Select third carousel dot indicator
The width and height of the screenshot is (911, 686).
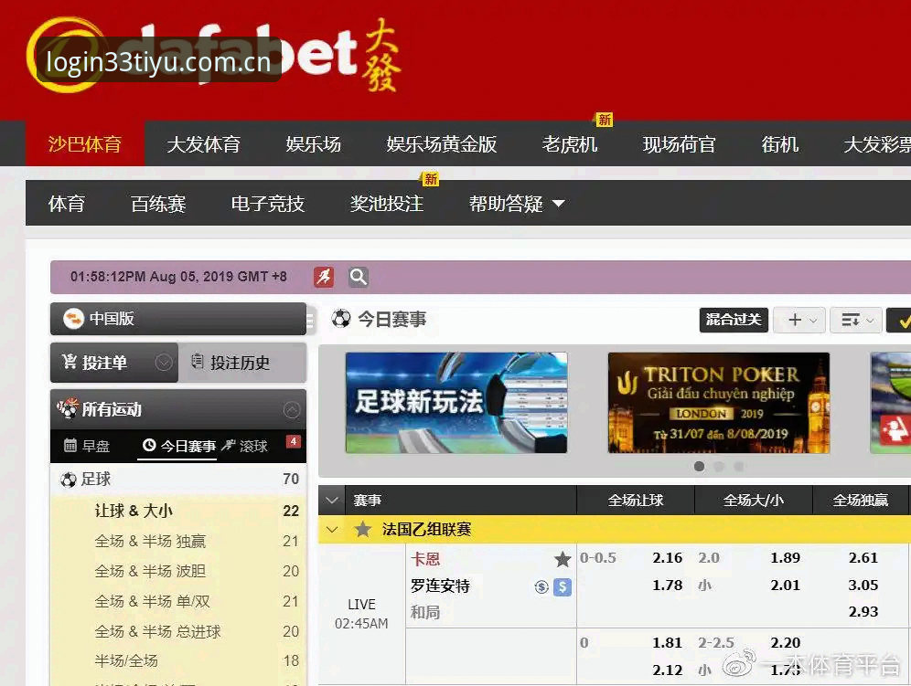(738, 466)
